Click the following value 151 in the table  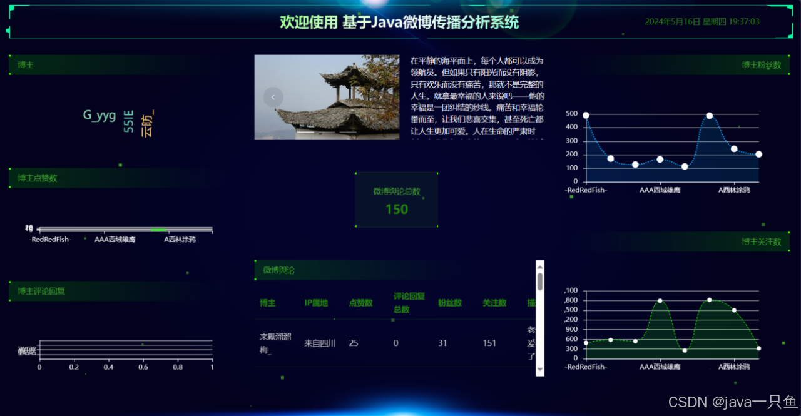coord(489,343)
